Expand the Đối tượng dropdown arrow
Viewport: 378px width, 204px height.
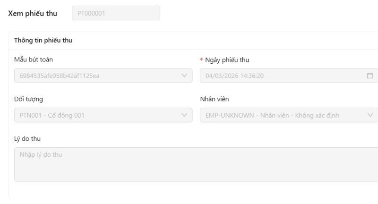184,115
